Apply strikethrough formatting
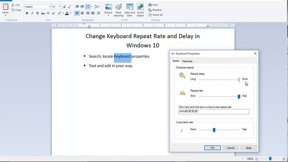The image size is (288, 162). (x=43, y=13)
